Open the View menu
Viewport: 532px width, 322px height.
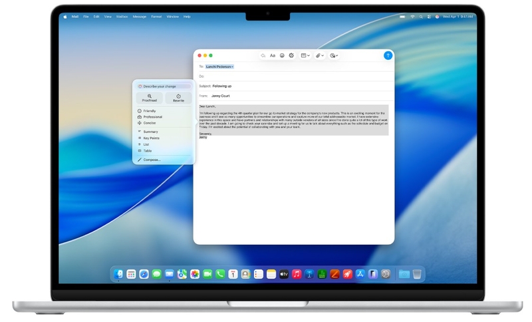point(108,16)
